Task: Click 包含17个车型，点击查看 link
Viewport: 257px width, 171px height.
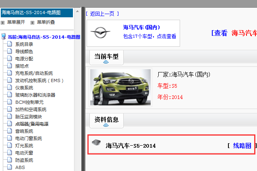Action: point(149,36)
